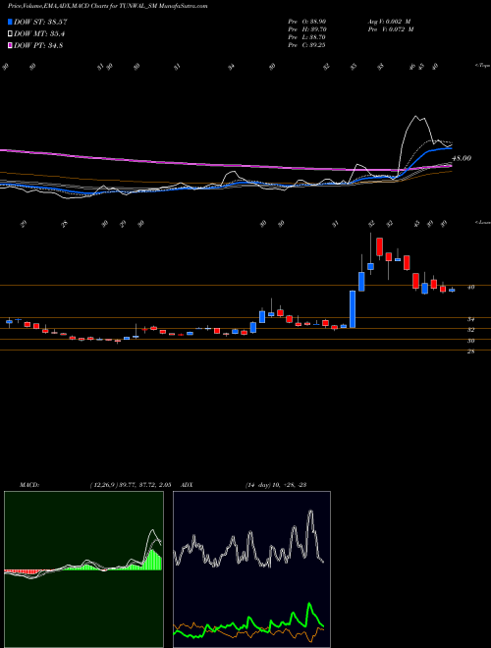Click the peak of the white EMA line

pyautogui.click(x=415, y=118)
